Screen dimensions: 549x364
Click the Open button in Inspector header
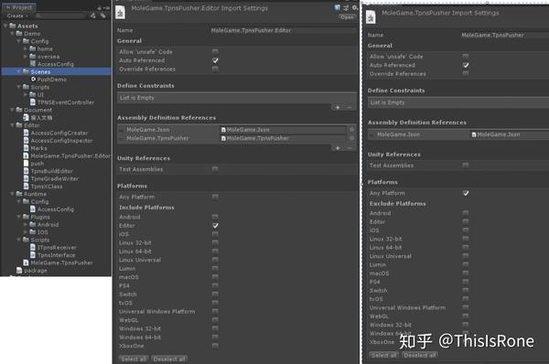tap(347, 17)
